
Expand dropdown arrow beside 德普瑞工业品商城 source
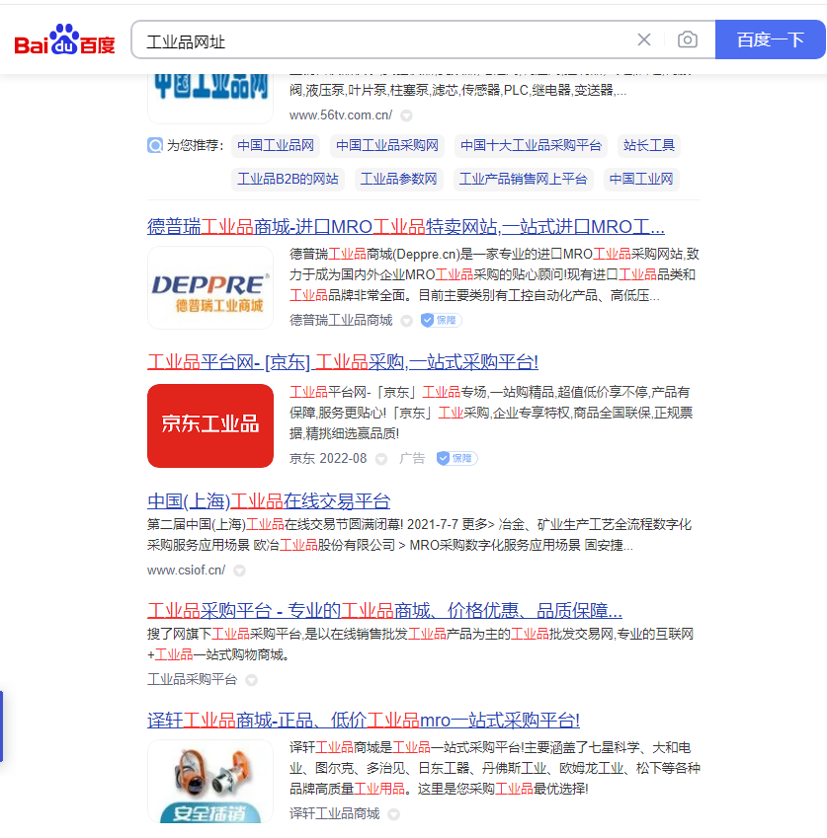pos(406,321)
